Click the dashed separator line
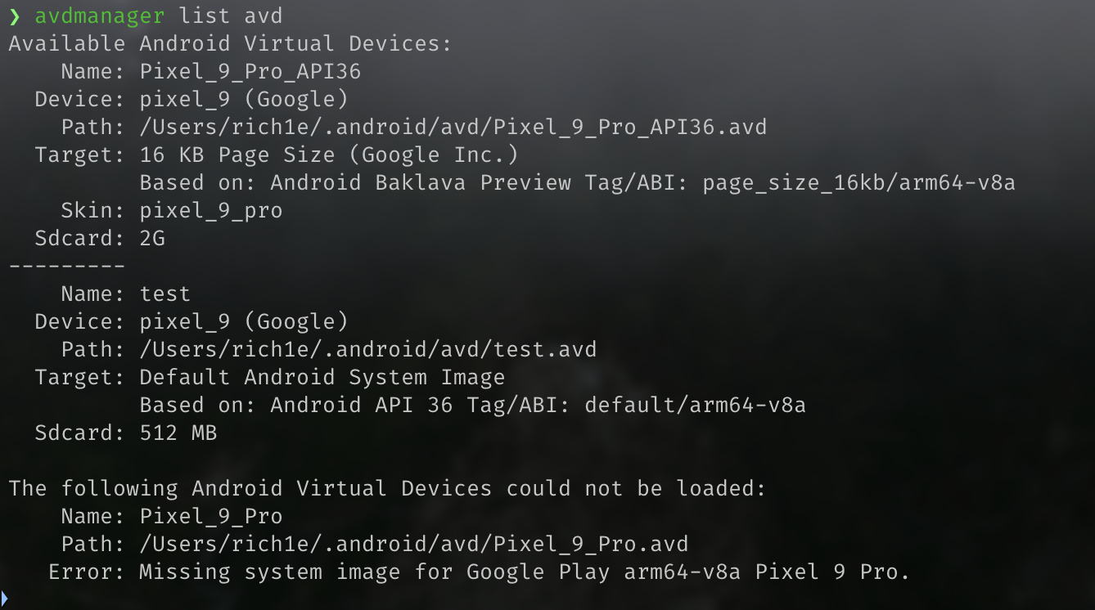The height and width of the screenshot is (610, 1095). (x=66, y=267)
